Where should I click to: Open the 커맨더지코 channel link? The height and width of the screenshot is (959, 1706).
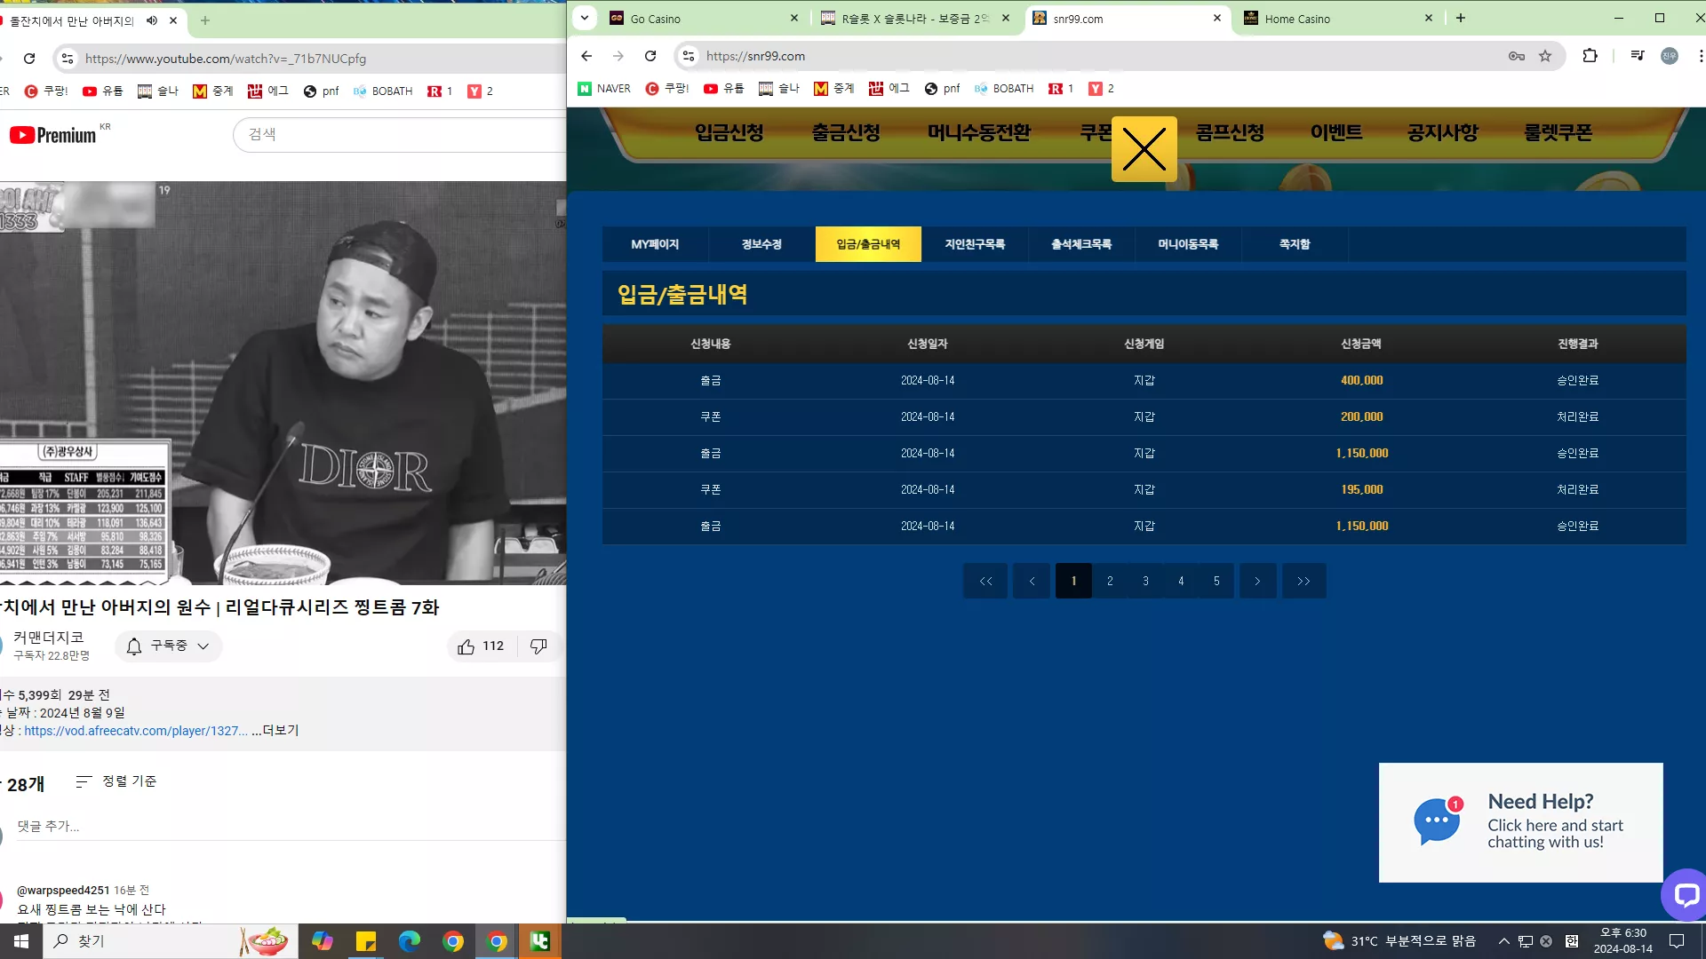(x=49, y=637)
